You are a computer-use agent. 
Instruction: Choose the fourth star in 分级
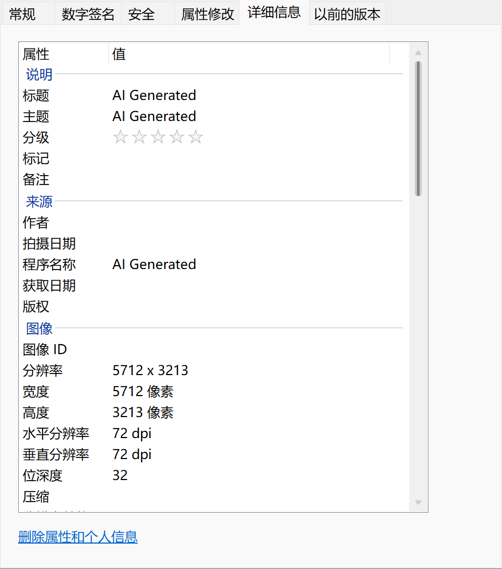click(x=176, y=137)
